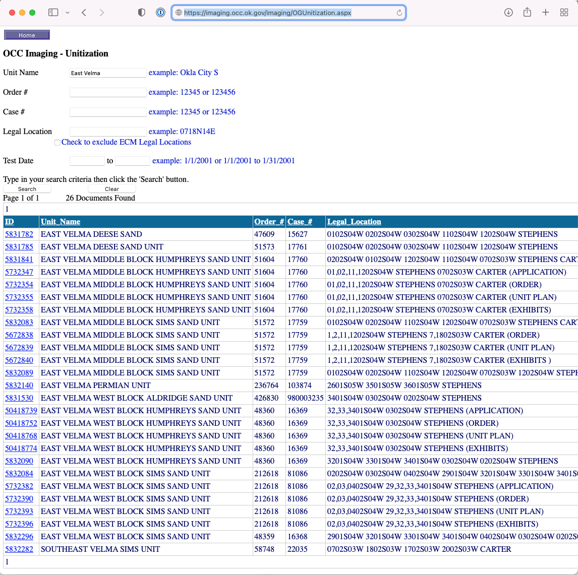Open document ID 50418768
The image size is (578, 575).
tap(21, 436)
